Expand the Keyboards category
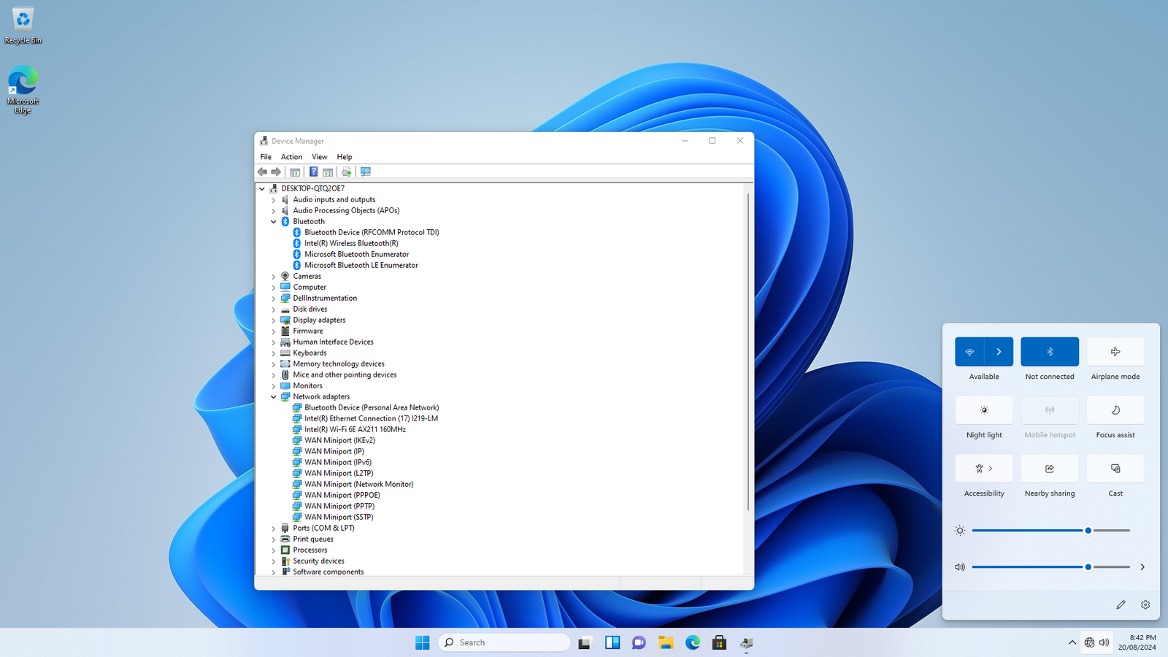Viewport: 1168px width, 657px height. (274, 353)
